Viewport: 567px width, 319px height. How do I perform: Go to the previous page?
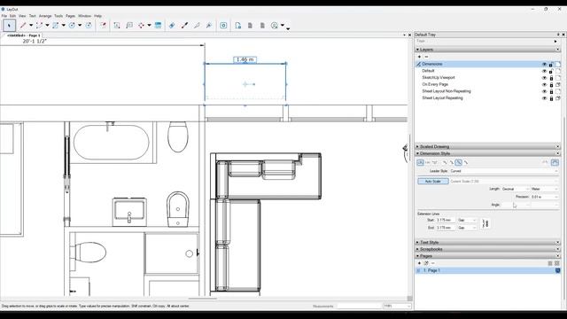(250, 26)
